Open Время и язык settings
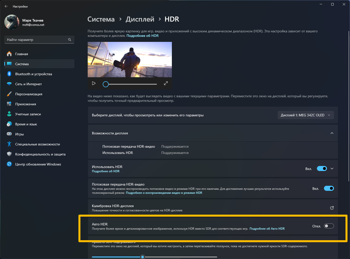Viewport: 350px width, 259px height. (39, 124)
